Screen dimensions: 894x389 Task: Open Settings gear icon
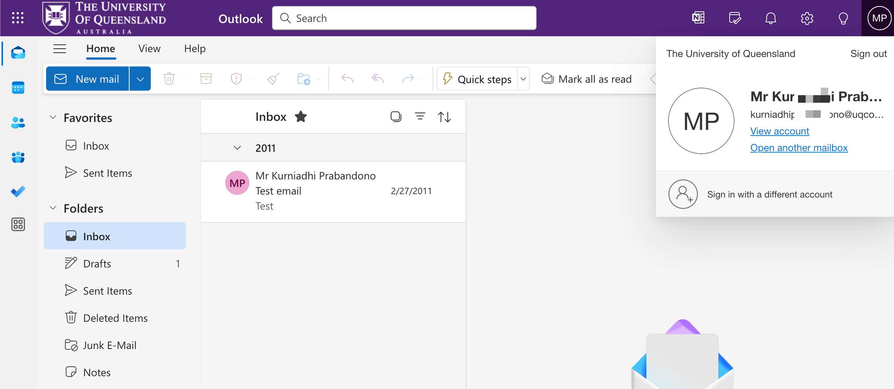click(x=807, y=18)
